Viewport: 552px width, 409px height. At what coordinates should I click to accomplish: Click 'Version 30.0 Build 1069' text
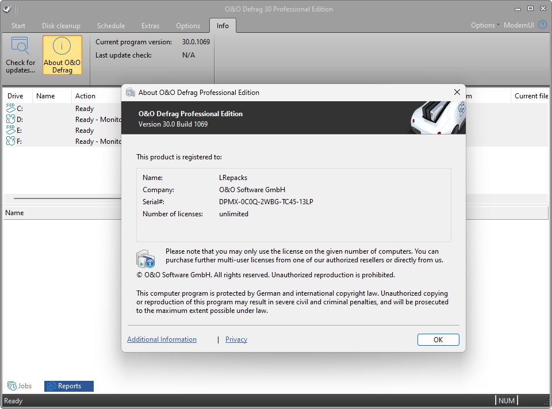(x=173, y=124)
